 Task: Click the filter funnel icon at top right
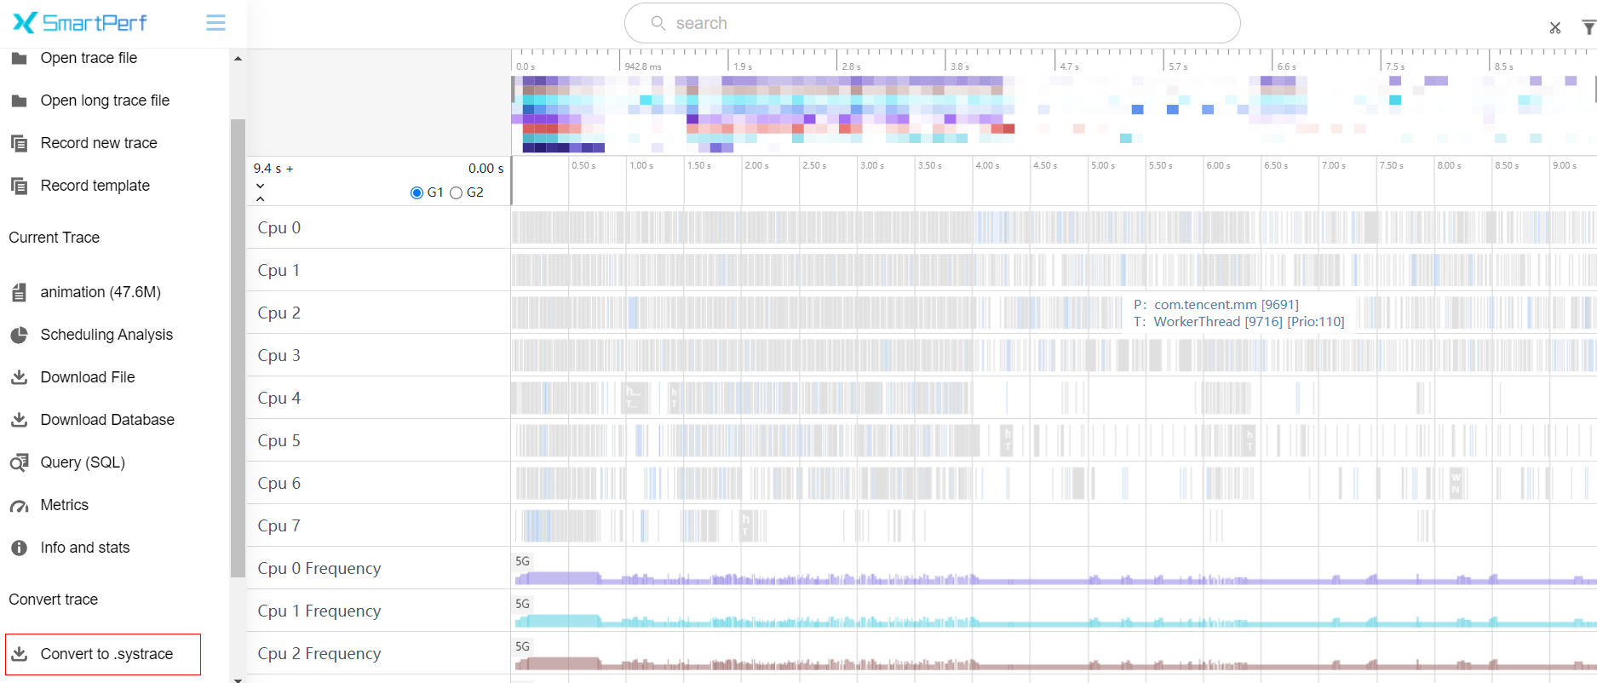(1588, 28)
